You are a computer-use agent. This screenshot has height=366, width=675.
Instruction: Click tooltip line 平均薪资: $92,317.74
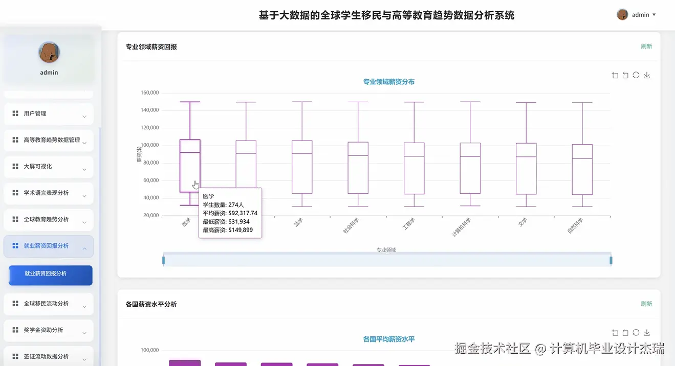[x=230, y=213]
